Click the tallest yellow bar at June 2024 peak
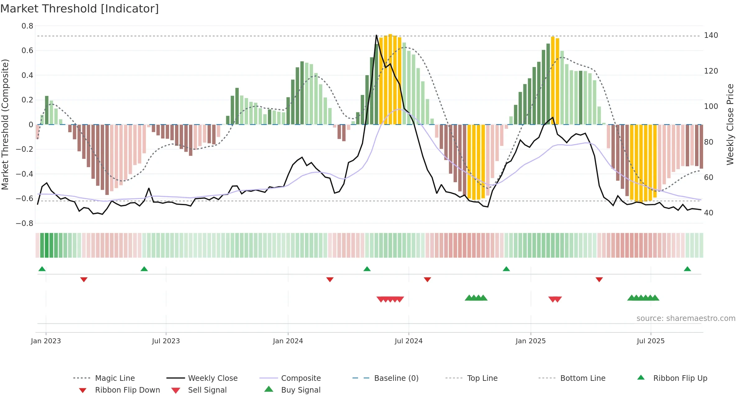 390,79
